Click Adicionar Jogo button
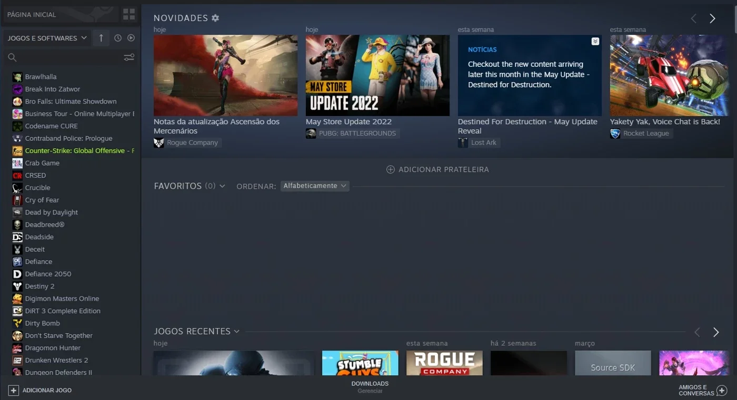Image resolution: width=737 pixels, height=400 pixels. click(40, 391)
